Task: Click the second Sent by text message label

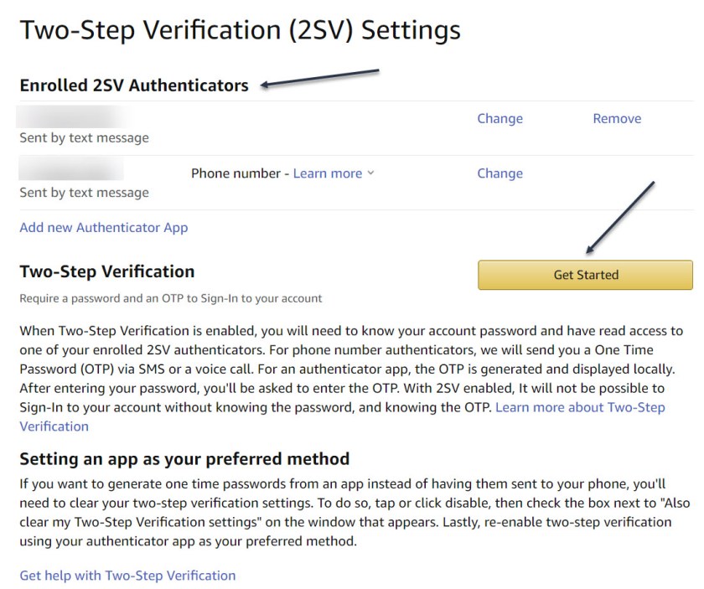Action: pyautogui.click(x=84, y=193)
